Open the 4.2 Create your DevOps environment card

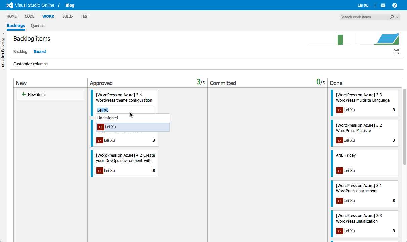pos(125,163)
